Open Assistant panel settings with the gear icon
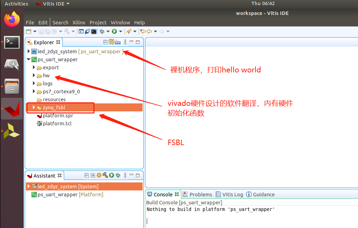Screen dimensions: 358x228 [x=99, y=175]
